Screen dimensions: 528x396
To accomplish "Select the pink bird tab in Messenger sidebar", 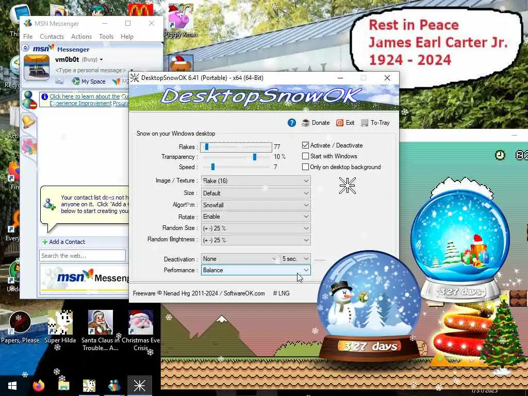I will (x=29, y=146).
